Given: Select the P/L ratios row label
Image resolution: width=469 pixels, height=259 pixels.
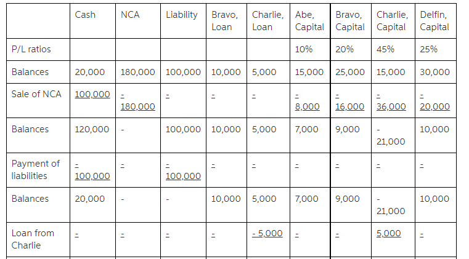Looking at the screenshot, I should [x=31, y=49].
